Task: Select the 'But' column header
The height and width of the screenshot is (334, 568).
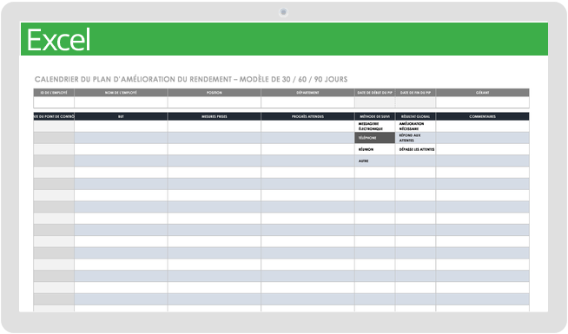Action: [x=121, y=116]
